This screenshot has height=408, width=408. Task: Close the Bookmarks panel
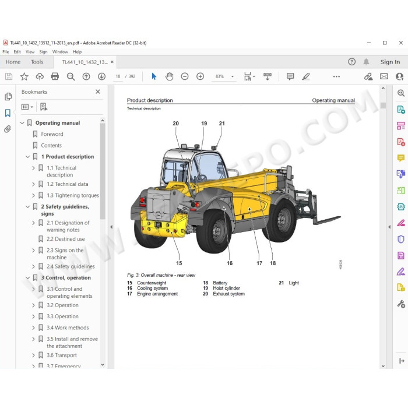98,92
